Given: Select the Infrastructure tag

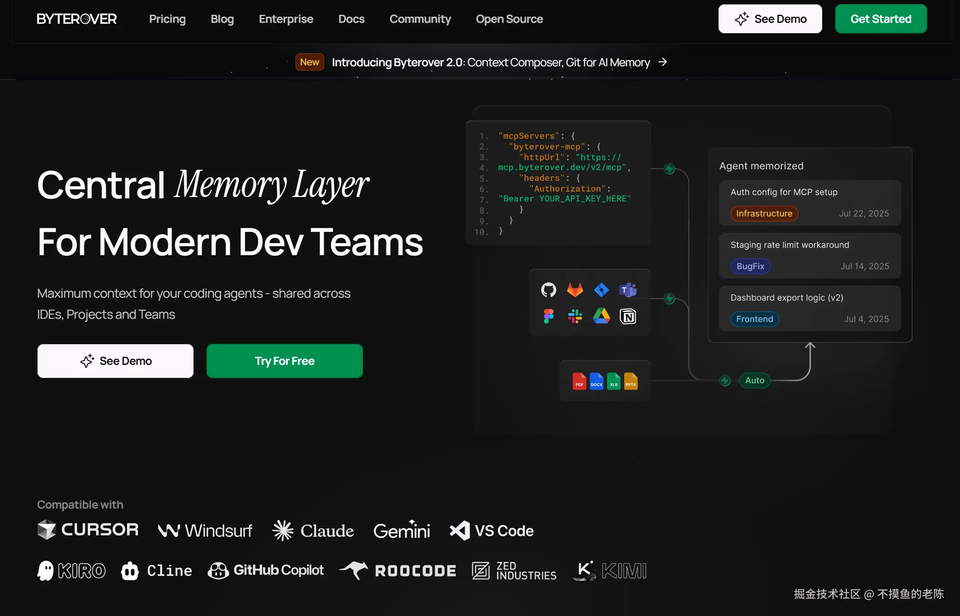Looking at the screenshot, I should [x=764, y=214].
